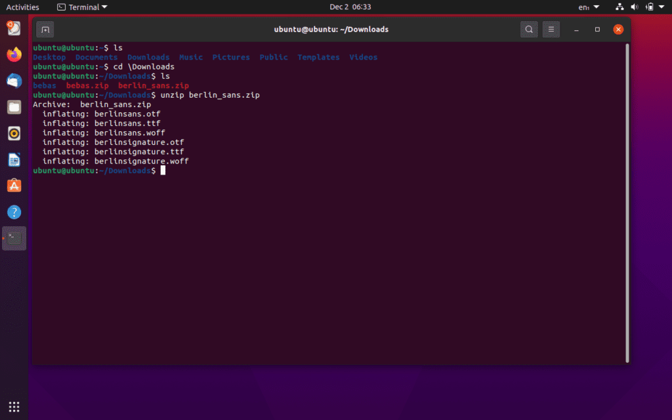Click the berlinsignature.woff line
This screenshot has width=672, height=420.
pyautogui.click(x=115, y=161)
